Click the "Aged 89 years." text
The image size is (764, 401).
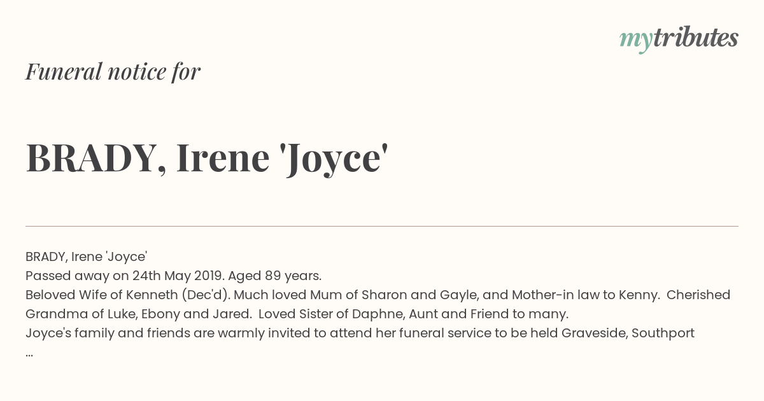[x=274, y=276]
